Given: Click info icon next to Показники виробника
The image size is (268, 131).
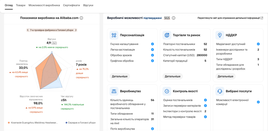Looking at the screenshot, I should [x=81, y=18].
